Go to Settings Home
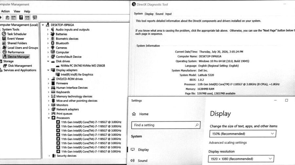The width and height of the screenshot is (295, 165). (x=144, y=114)
